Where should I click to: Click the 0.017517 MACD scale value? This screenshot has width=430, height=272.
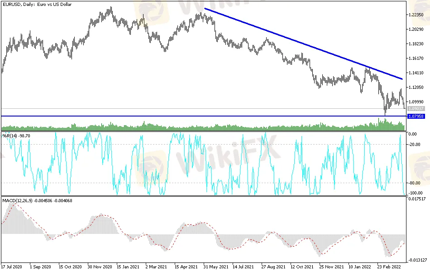click(x=417, y=199)
